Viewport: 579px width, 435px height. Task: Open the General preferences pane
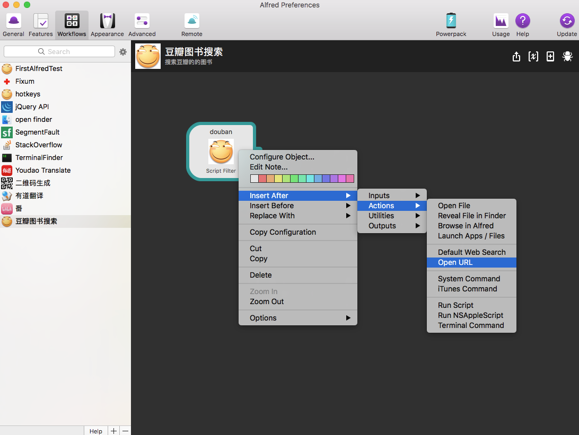coord(14,25)
